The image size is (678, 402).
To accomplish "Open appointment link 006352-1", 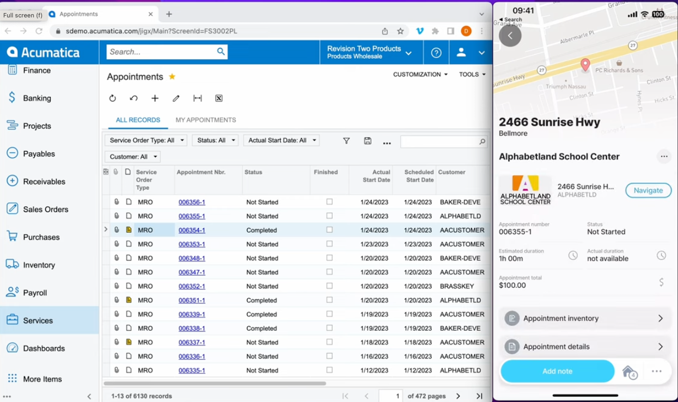I will [192, 286].
